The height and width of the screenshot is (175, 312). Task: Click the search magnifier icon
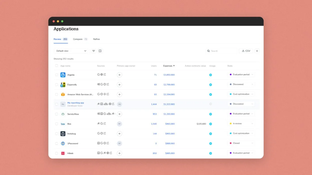pyautogui.click(x=208, y=51)
